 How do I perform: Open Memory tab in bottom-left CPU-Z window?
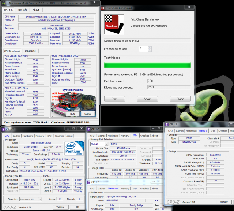coord(40,136)
